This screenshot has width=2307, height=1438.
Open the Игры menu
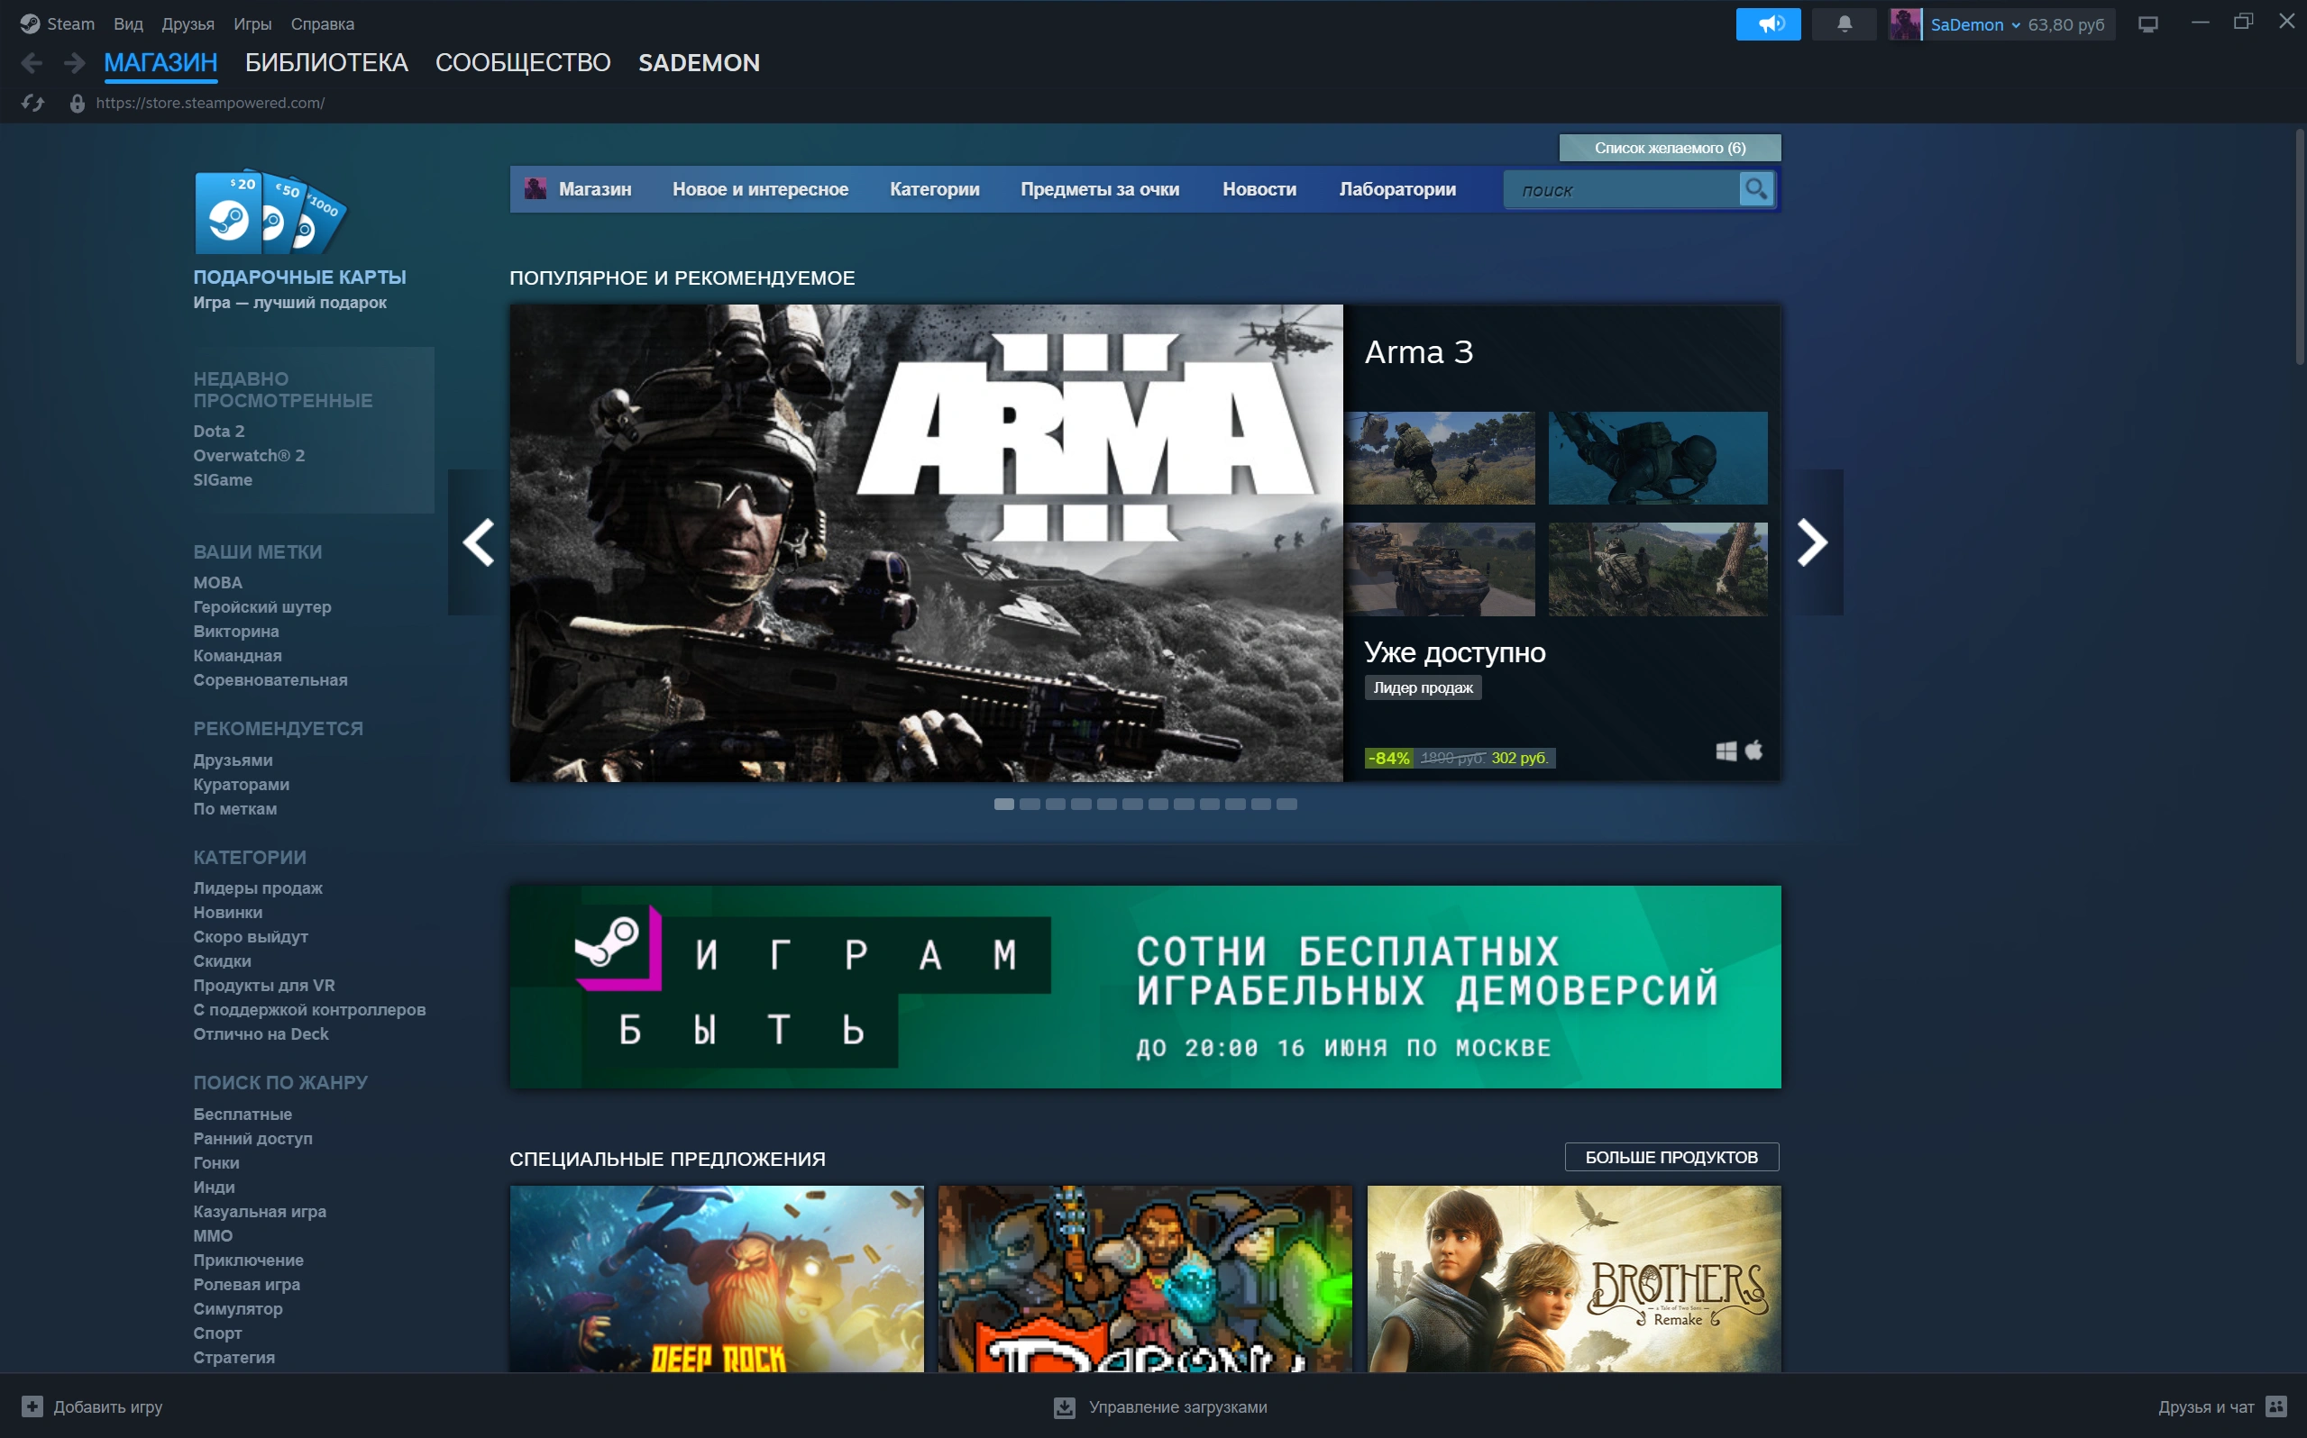[252, 23]
